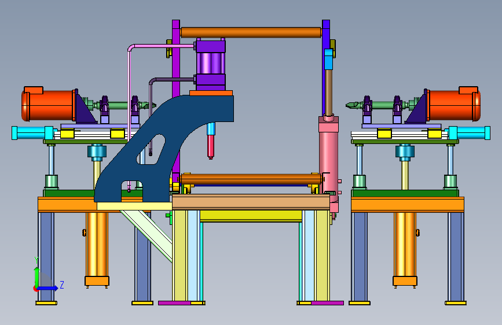Select the light-green diagonal brace
The image size is (502, 325).
(x=148, y=235)
